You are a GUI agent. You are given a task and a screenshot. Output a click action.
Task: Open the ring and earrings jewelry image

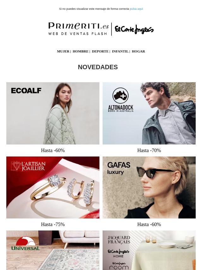(x=53, y=187)
